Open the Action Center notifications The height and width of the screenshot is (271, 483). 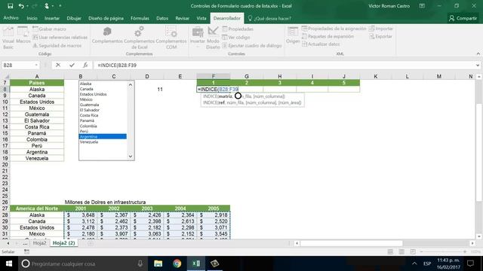(470, 263)
